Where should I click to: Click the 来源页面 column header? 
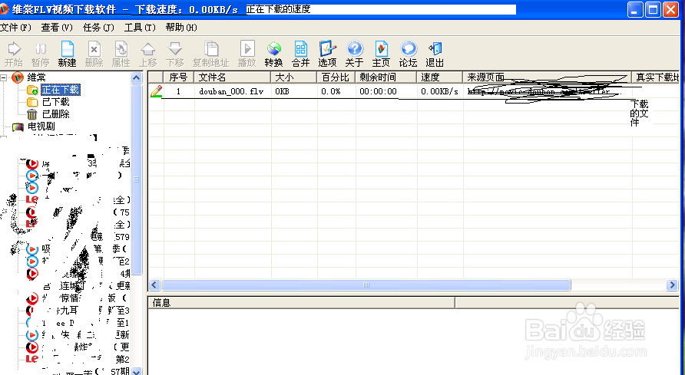(547, 77)
